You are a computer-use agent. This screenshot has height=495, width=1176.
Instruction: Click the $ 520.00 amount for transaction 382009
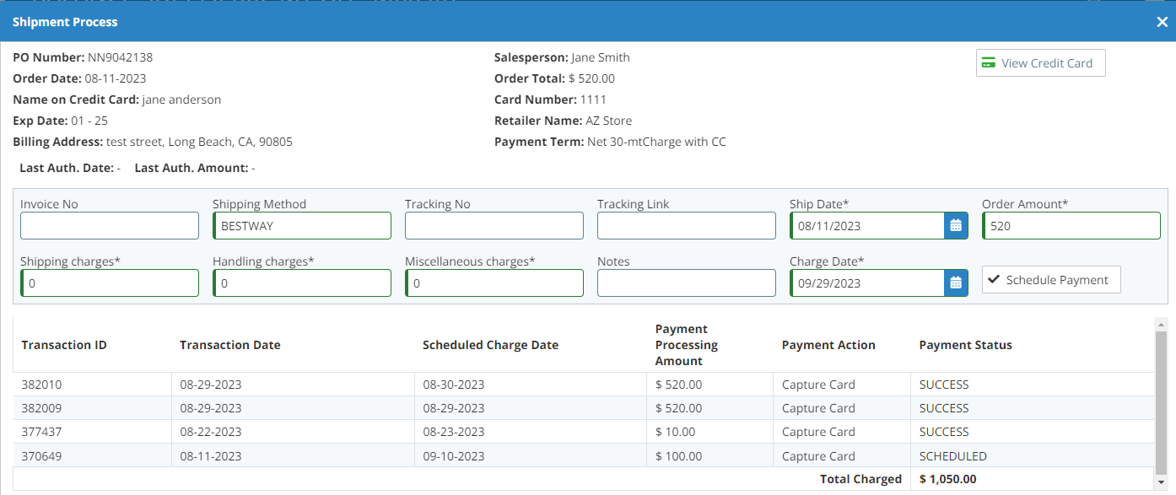tap(678, 408)
